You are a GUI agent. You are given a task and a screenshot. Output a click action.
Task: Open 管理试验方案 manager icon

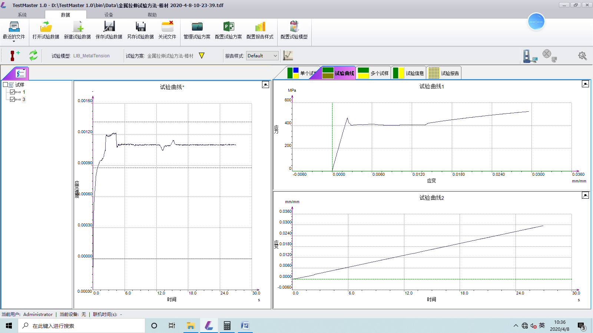(197, 27)
